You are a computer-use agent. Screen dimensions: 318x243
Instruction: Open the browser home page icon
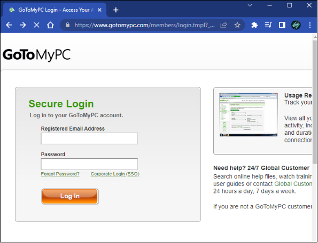50,25
